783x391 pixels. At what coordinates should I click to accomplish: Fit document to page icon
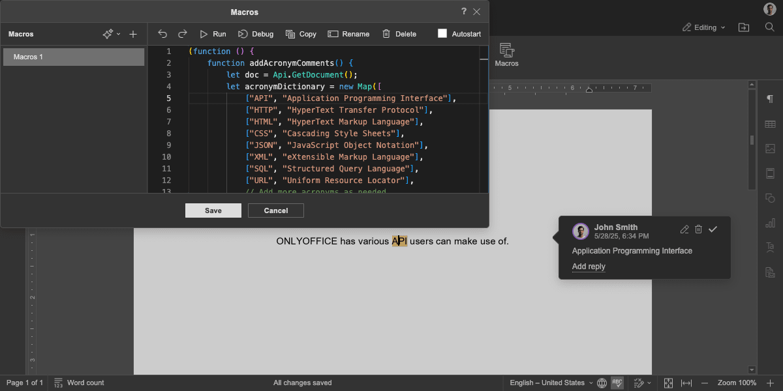(668, 383)
